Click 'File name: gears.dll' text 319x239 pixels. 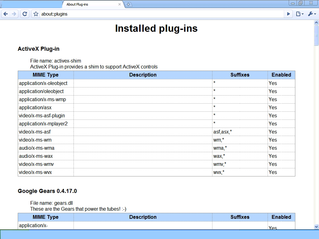pos(51,203)
